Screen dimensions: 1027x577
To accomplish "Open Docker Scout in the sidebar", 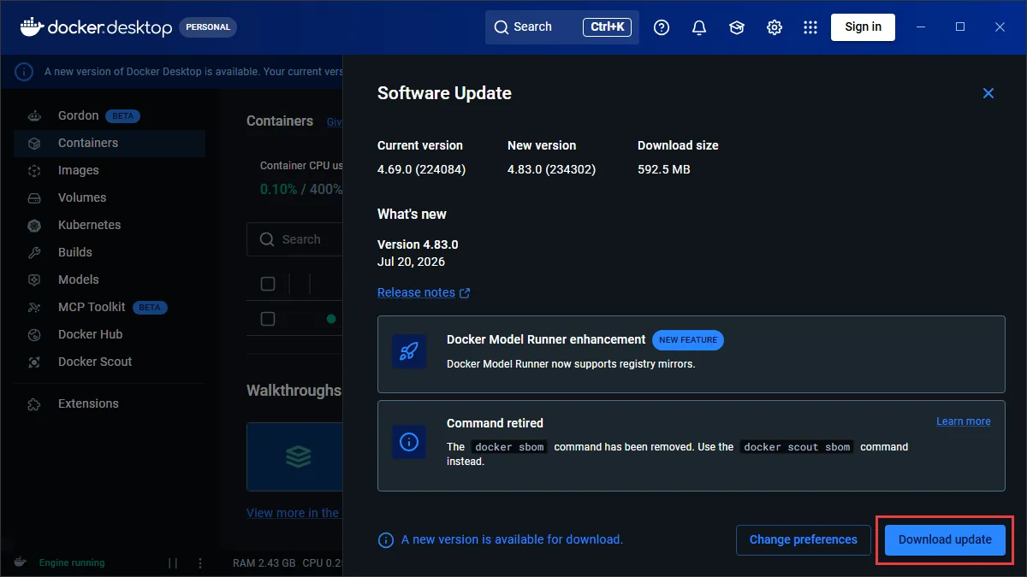I will [x=110, y=362].
